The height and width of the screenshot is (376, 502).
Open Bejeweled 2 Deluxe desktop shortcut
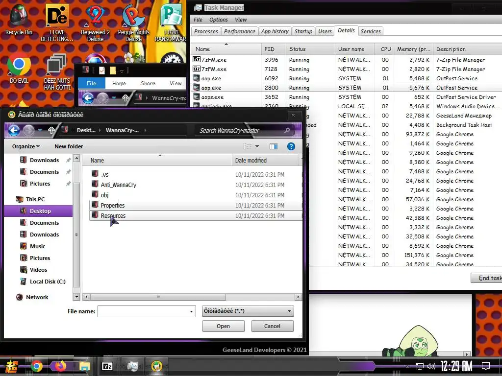click(x=95, y=23)
